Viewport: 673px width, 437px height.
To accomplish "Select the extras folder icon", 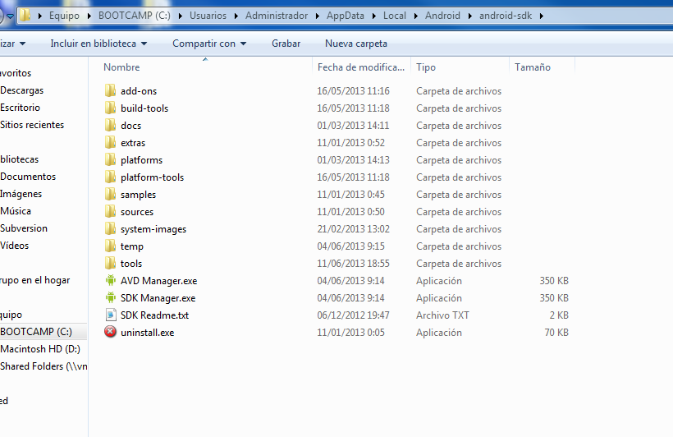I will [110, 142].
